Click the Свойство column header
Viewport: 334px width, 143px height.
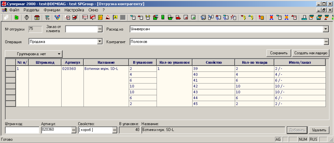[214, 62]
